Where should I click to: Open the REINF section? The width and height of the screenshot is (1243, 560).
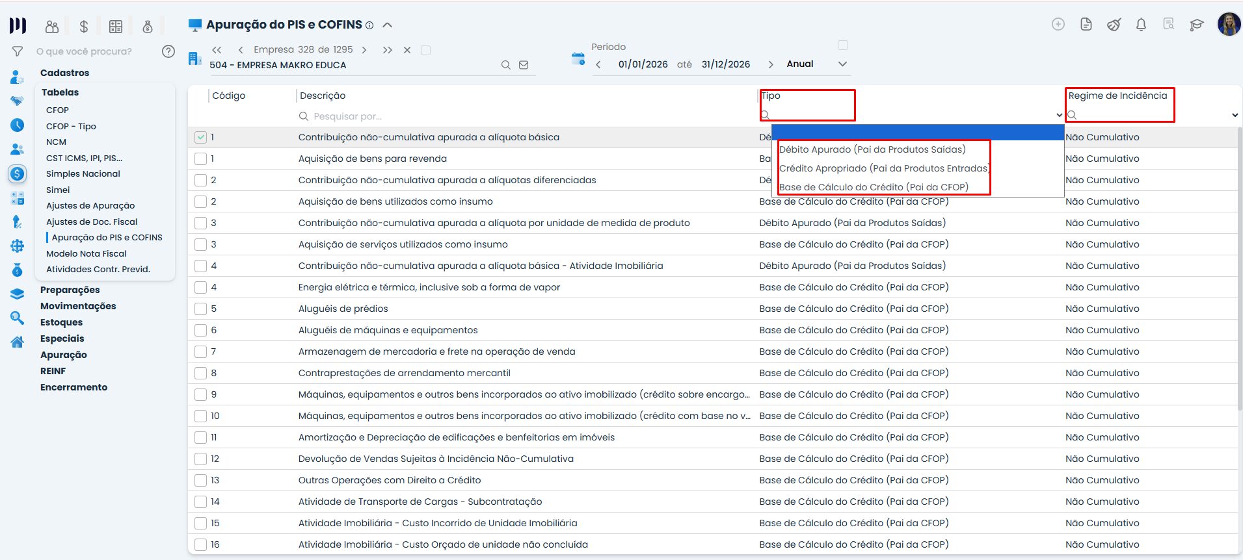click(53, 371)
